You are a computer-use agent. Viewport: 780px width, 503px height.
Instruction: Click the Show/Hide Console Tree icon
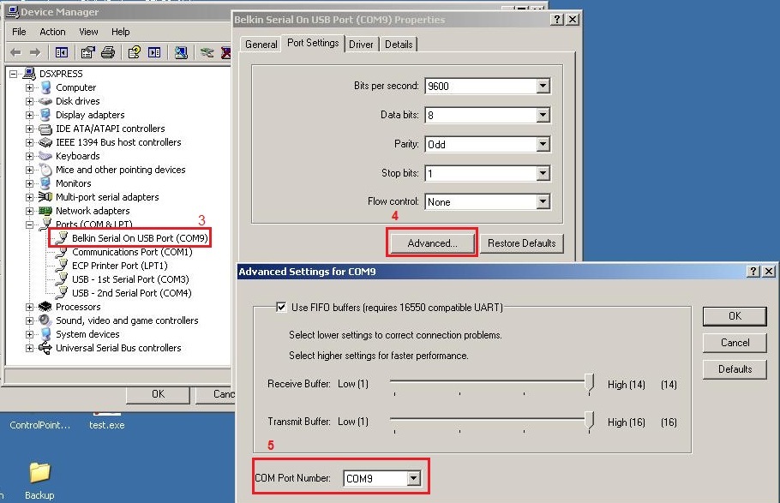pos(63,51)
